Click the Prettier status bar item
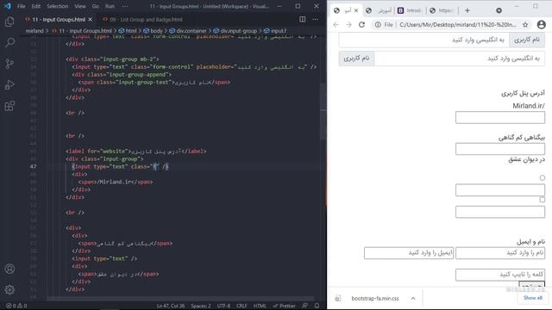Image resolution: width=552 pixels, height=310 pixels. [284, 306]
